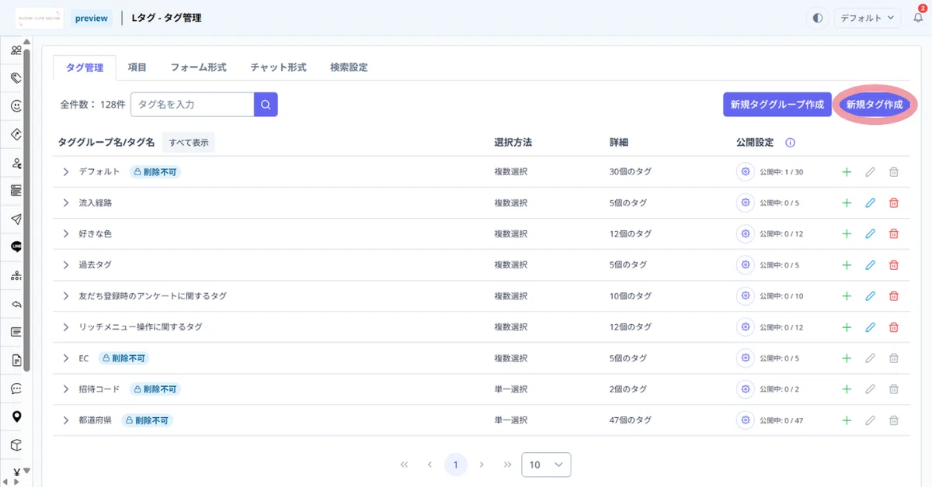Switch to the タグ管理 tab
Image resolution: width=932 pixels, height=487 pixels.
[85, 67]
